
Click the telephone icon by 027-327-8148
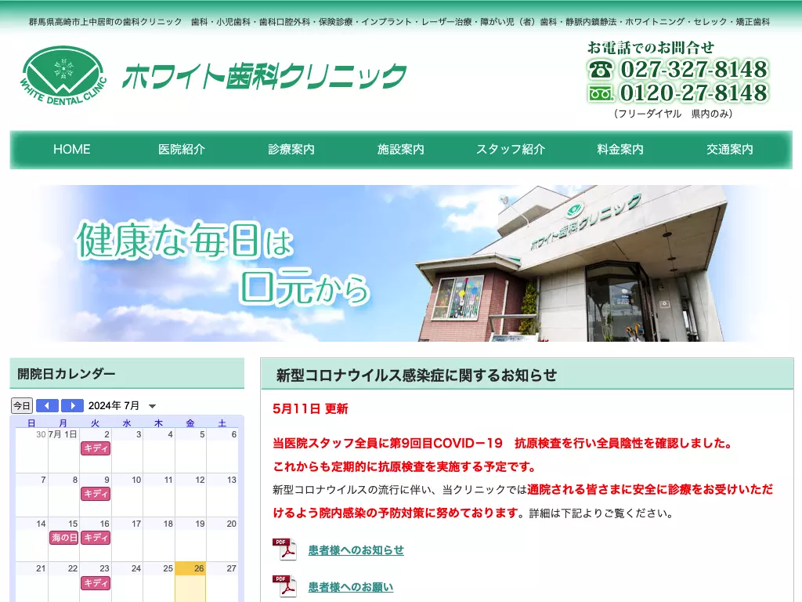[x=601, y=69]
